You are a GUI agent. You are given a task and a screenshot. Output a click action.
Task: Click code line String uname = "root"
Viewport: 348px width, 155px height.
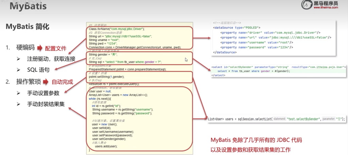[x=104, y=40]
